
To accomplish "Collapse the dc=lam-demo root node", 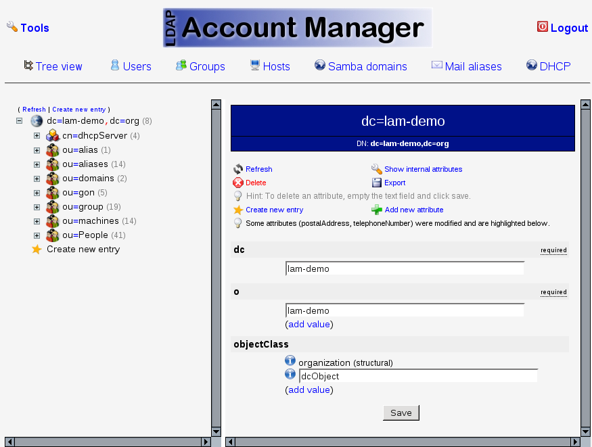I will (20, 121).
